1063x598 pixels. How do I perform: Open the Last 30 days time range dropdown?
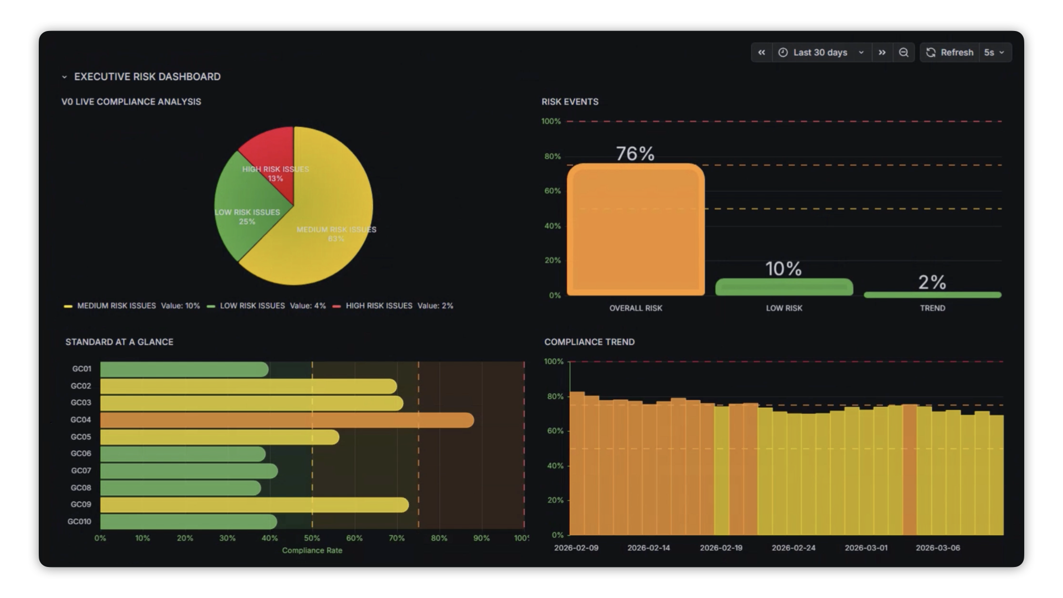click(821, 53)
